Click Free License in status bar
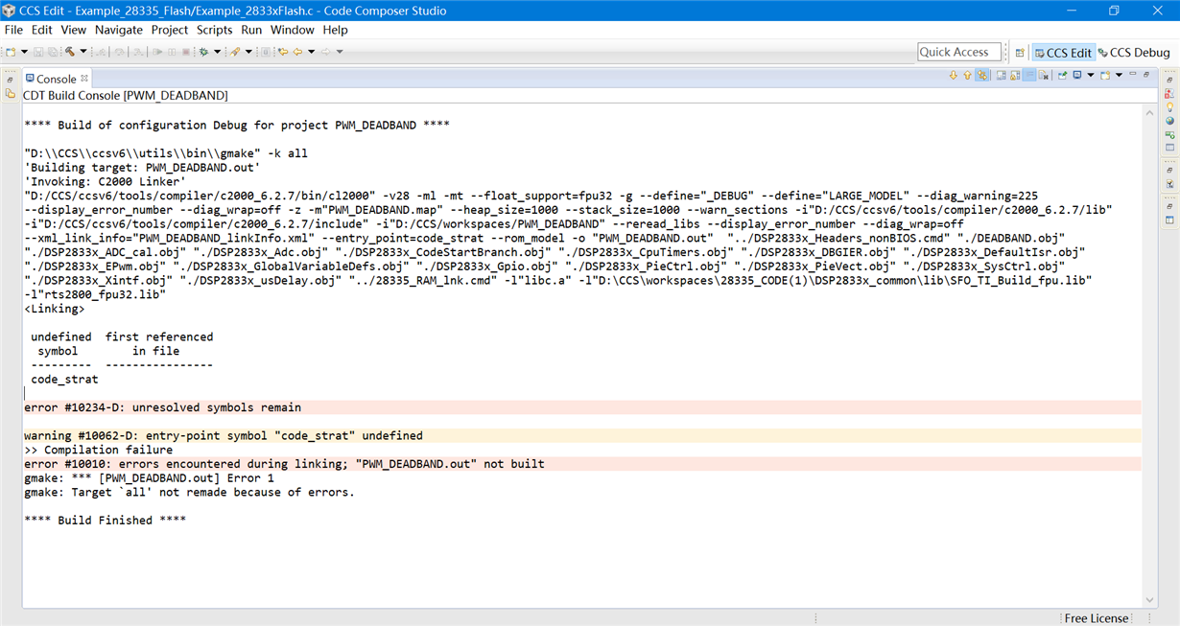Screen dimensions: 1180x626 coord(1096,618)
